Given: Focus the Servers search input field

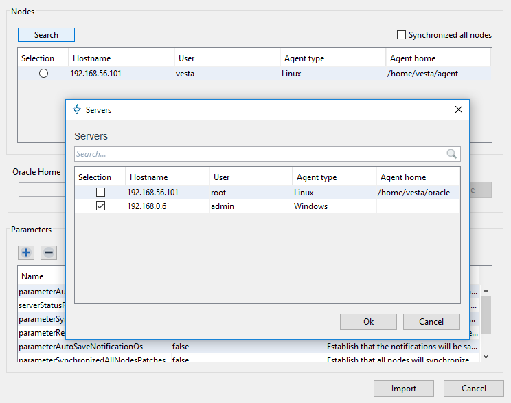Looking at the screenshot, I should click(260, 154).
